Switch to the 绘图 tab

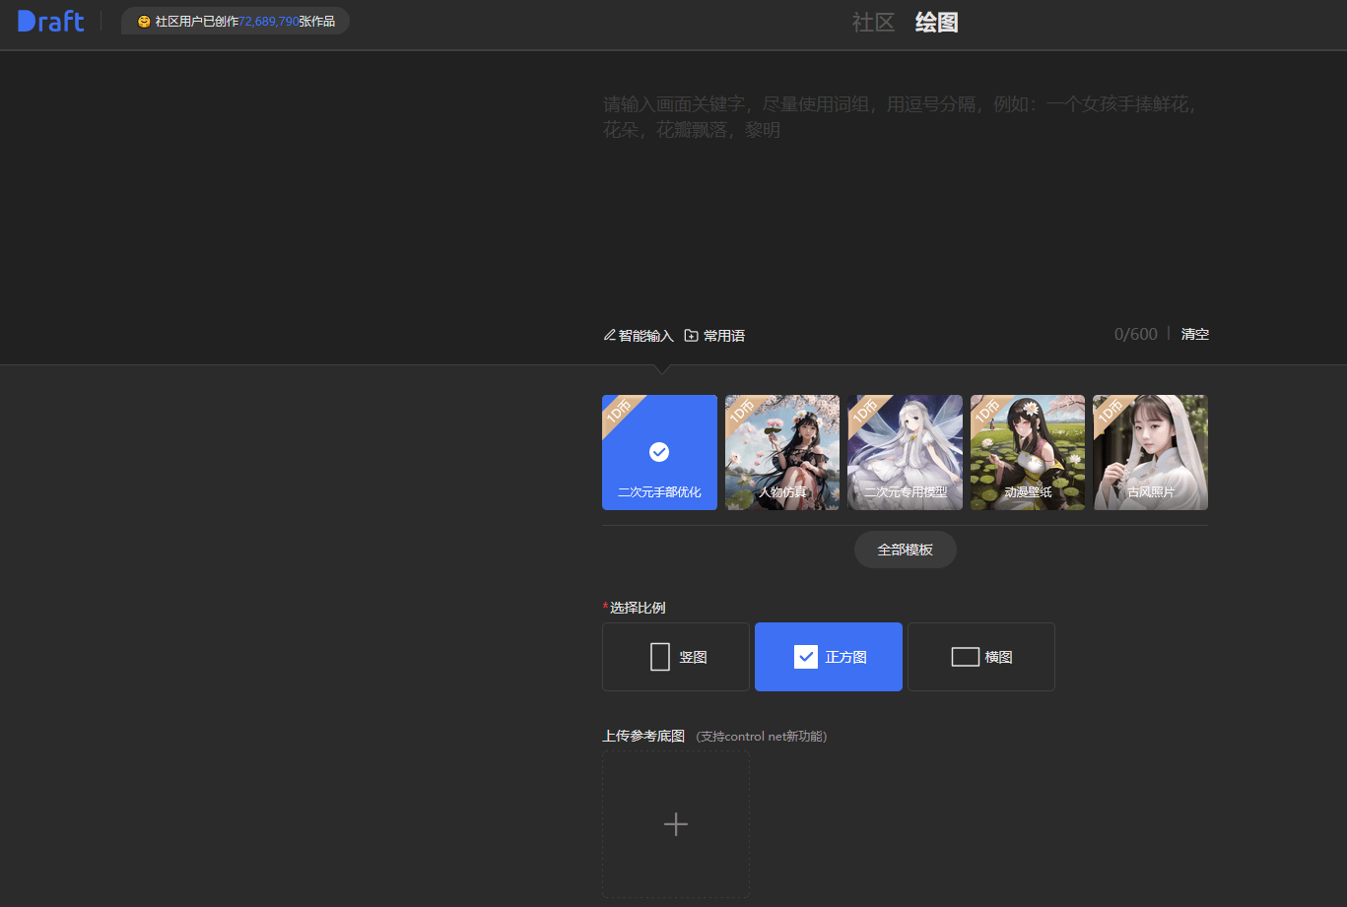936,23
